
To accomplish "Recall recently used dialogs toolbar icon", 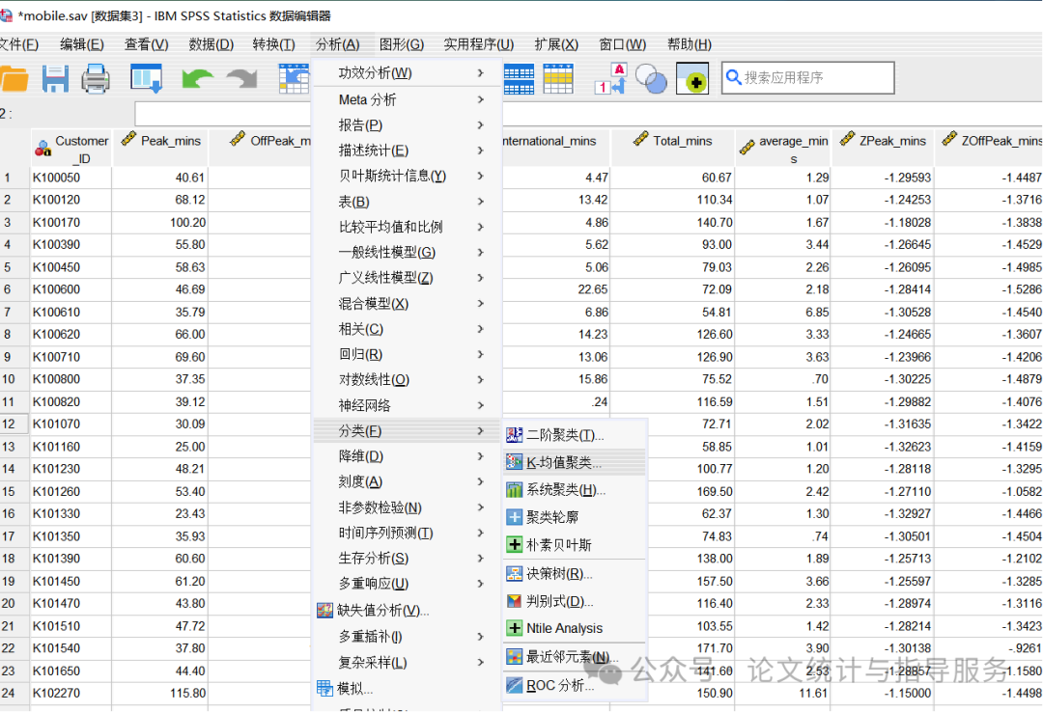I will (x=147, y=78).
